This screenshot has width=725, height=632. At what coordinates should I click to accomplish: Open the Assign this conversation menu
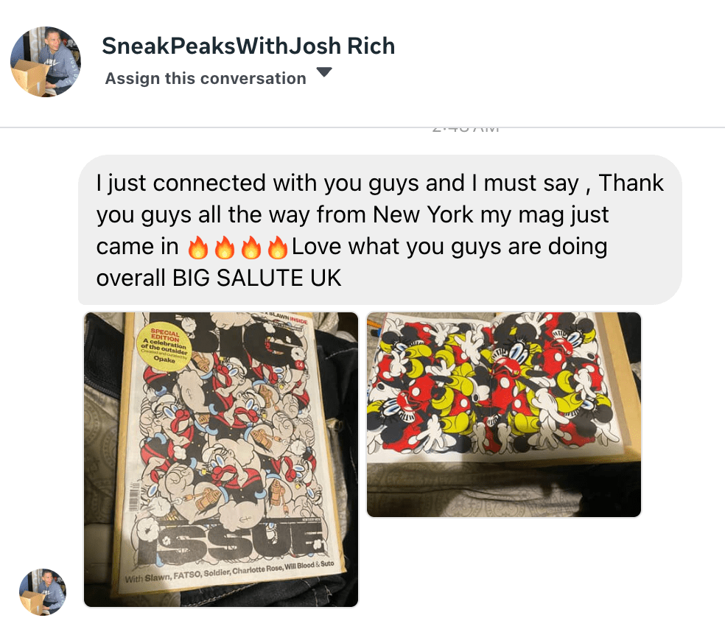206,78
